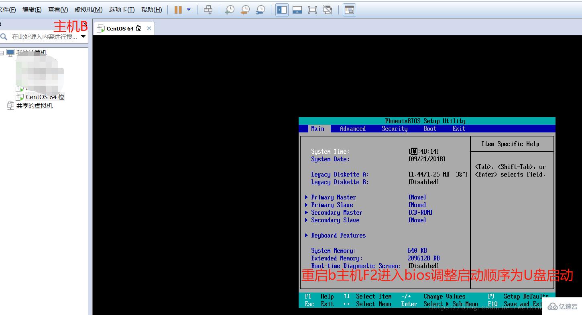Select the BIOS Security menu tab
Image resolution: width=582 pixels, height=315 pixels.
395,129
